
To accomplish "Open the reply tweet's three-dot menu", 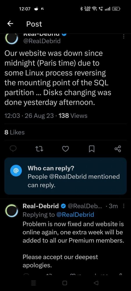I will coord(124,206).
